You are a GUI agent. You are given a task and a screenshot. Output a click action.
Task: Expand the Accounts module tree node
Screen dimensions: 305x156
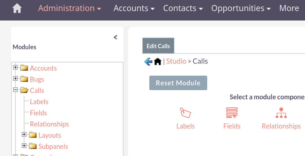click(x=15, y=67)
